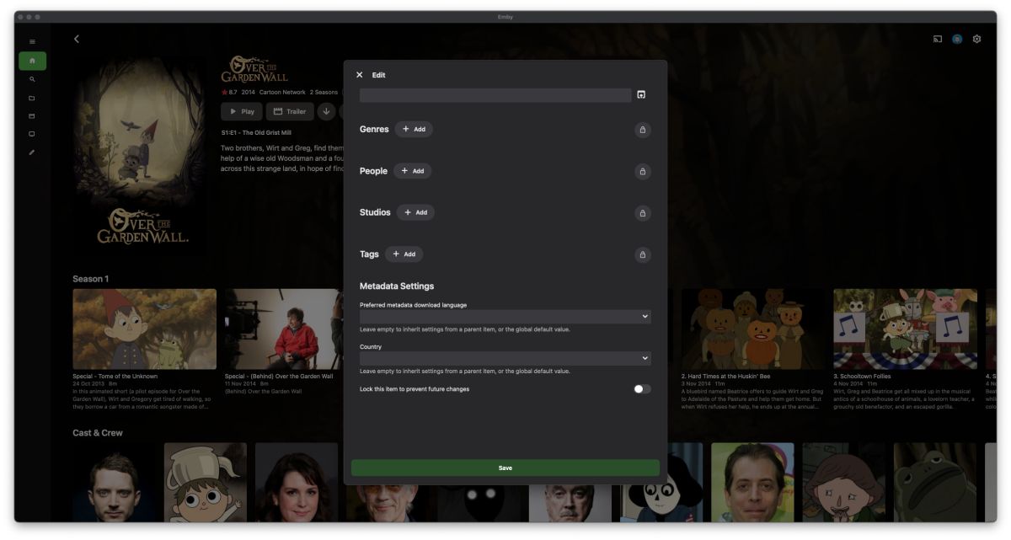Click Add next to Genres

coord(414,129)
